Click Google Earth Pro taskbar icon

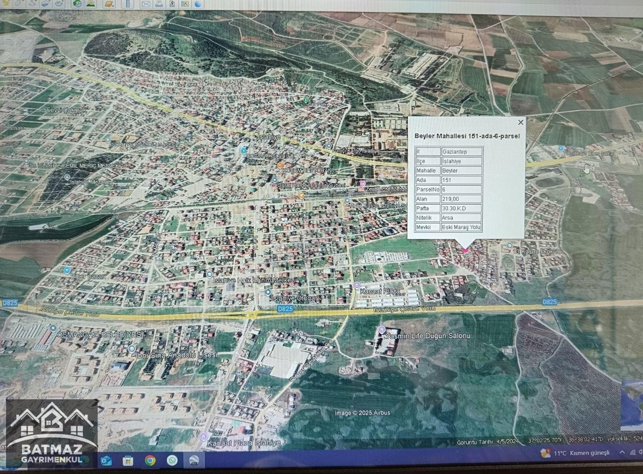coord(194,460)
